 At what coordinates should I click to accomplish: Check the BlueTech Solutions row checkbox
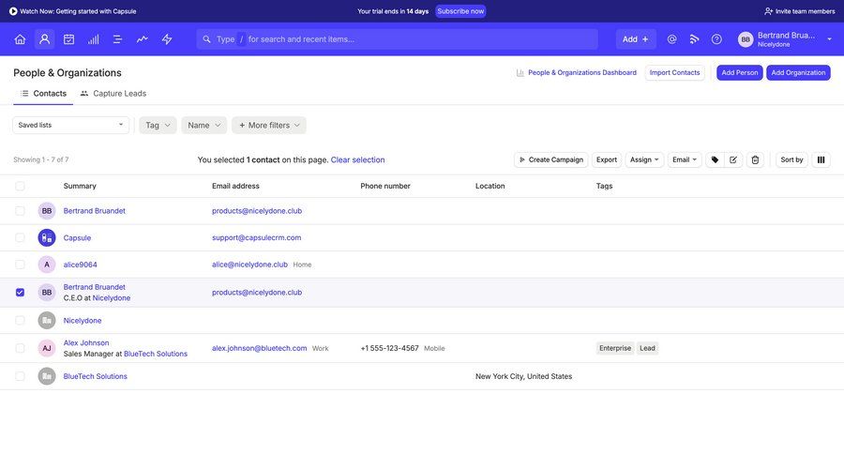(x=20, y=376)
